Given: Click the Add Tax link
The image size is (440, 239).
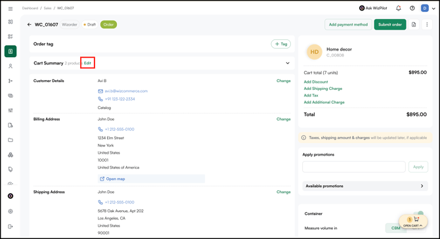Looking at the screenshot, I should (311, 95).
